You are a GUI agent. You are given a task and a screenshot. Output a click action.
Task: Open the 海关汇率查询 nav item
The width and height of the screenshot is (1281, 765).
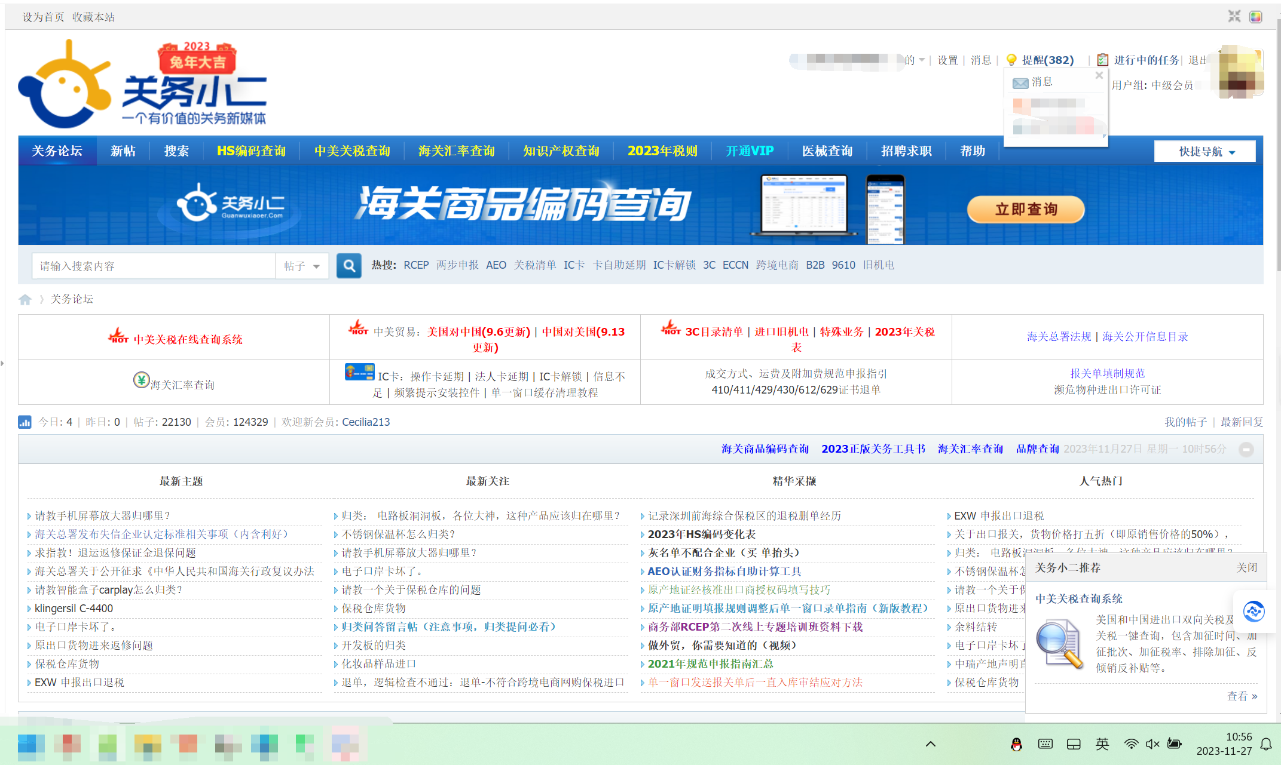tap(457, 150)
